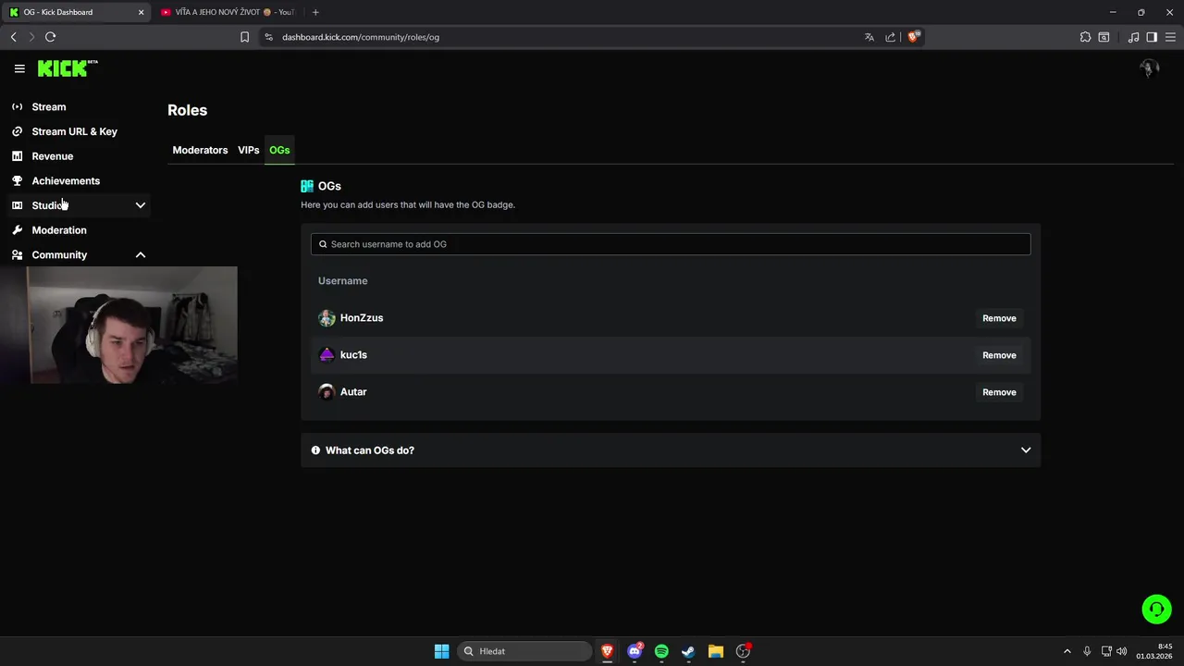
Task: Click the Moderation wrench icon
Action: (x=17, y=230)
